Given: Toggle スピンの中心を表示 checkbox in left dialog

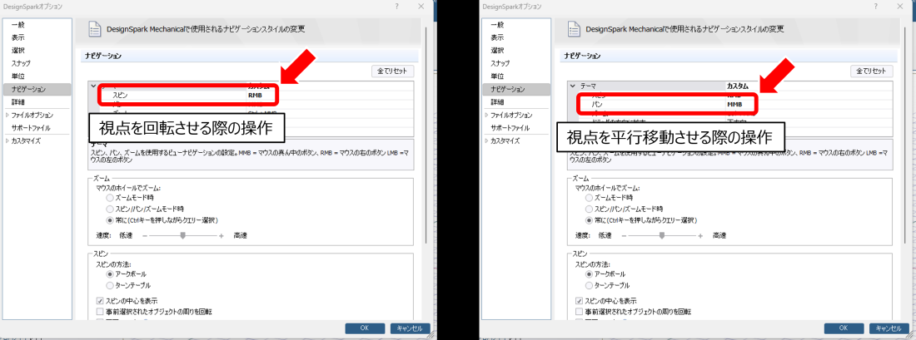Looking at the screenshot, I should tap(100, 300).
